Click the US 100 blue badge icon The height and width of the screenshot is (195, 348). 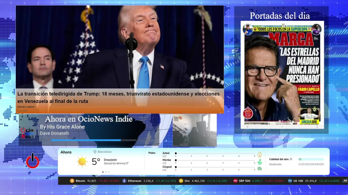click(290, 181)
